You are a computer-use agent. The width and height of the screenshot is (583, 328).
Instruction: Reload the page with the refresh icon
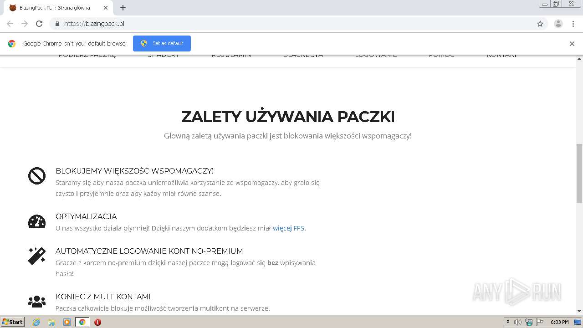click(39, 24)
